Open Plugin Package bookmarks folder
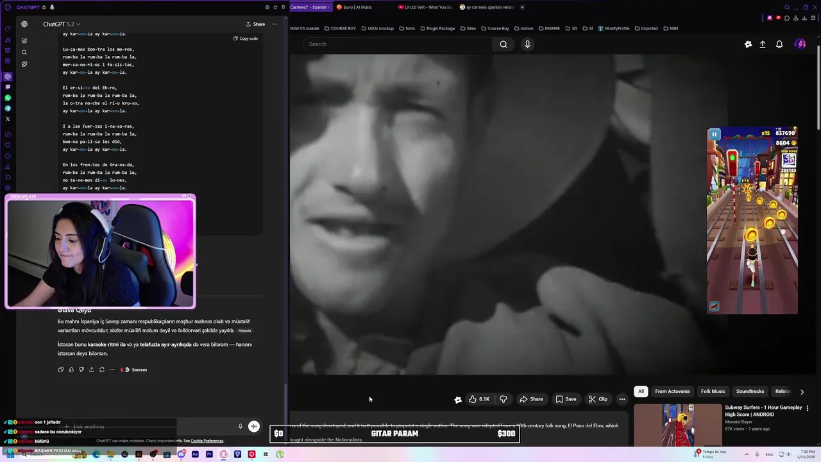This screenshot has width=821, height=462. (437, 28)
